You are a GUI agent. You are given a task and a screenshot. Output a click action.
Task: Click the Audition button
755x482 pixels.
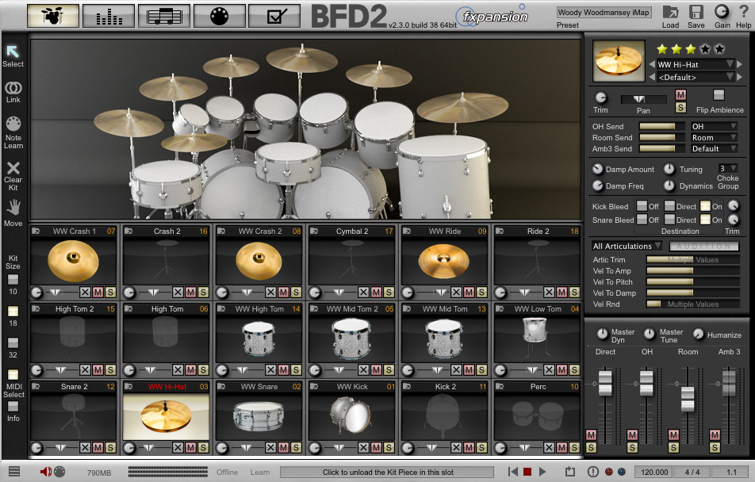click(x=704, y=246)
